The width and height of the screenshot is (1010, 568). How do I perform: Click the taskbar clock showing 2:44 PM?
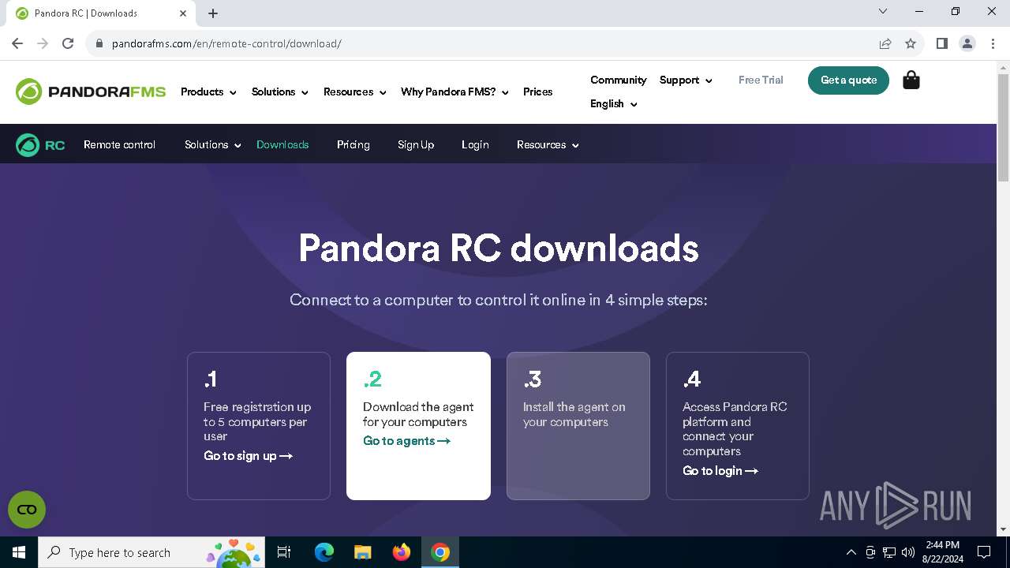(x=943, y=552)
